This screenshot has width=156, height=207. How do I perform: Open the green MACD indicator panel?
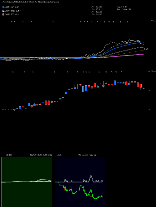[x=27, y=182]
